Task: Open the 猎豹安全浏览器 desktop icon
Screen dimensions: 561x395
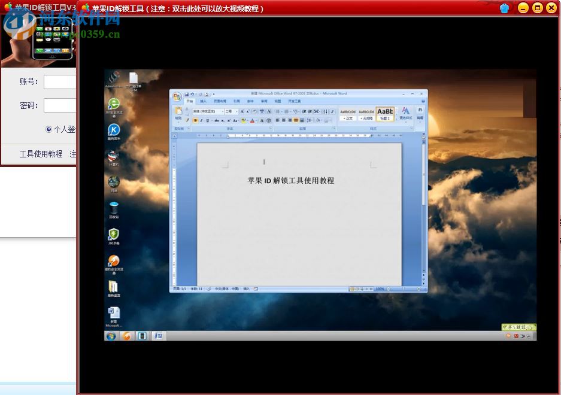Action: [x=114, y=265]
